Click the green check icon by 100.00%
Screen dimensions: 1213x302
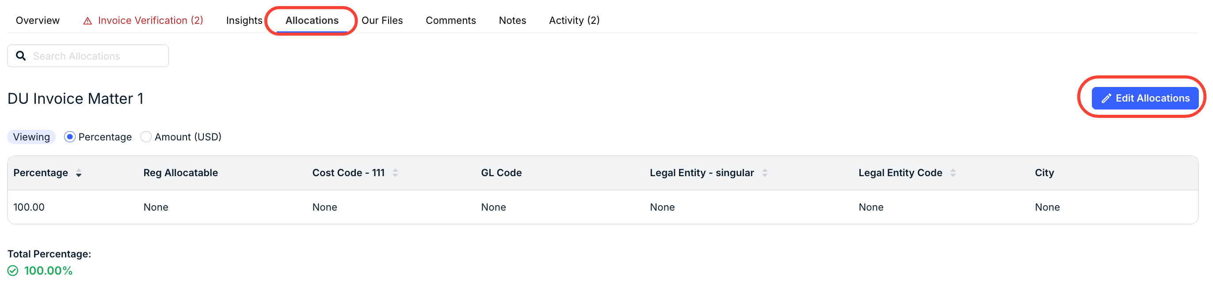13,271
